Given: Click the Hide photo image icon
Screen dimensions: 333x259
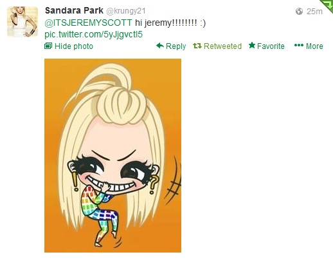Looking at the screenshot, I should click(x=48, y=46).
